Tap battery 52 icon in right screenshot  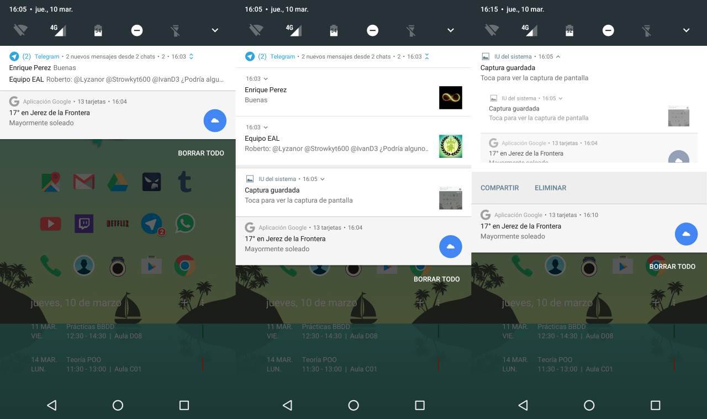(569, 30)
